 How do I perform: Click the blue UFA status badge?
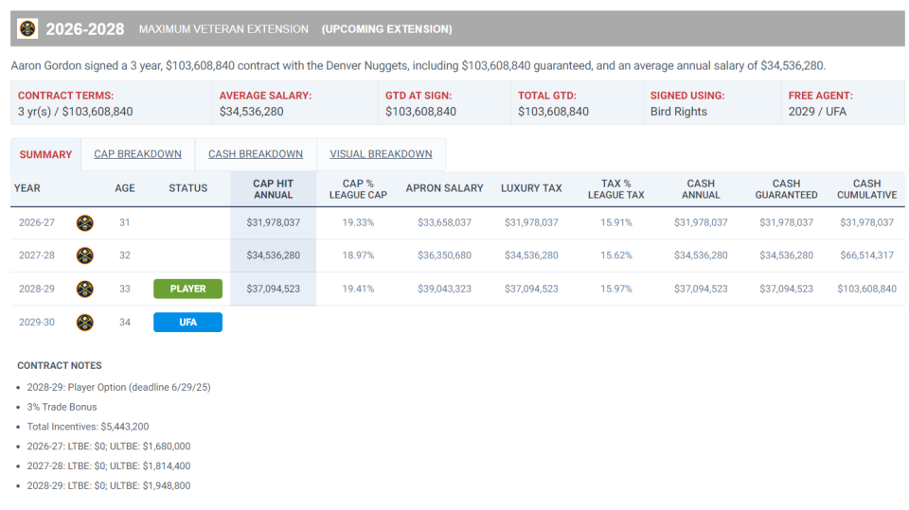click(187, 322)
